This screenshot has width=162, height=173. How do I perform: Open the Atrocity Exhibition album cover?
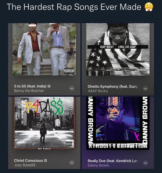coord(118,123)
